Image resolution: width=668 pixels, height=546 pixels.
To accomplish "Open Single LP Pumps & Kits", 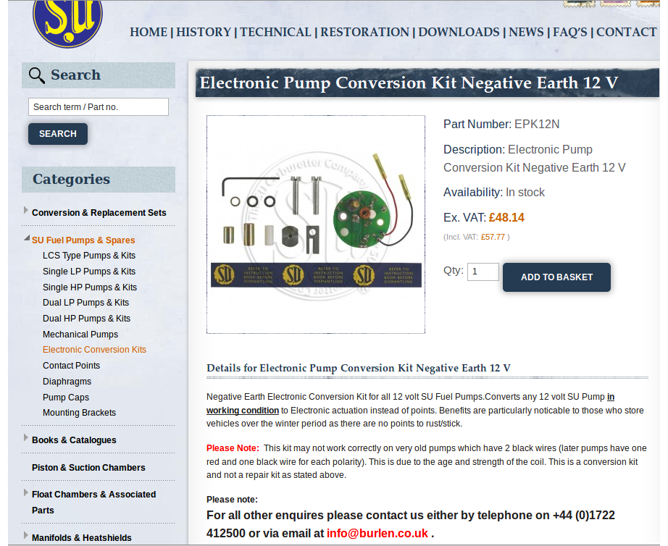I will click(x=89, y=272).
